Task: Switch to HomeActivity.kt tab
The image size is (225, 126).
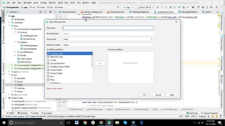Action: (x=69, y=12)
